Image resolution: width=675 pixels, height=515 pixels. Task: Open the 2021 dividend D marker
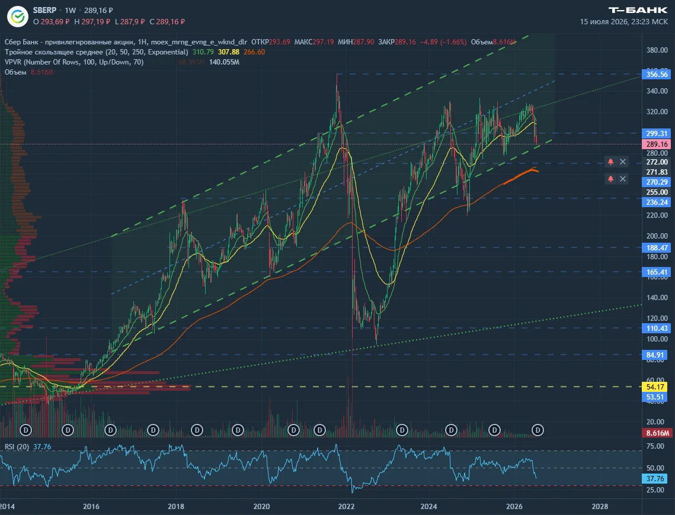click(x=319, y=430)
